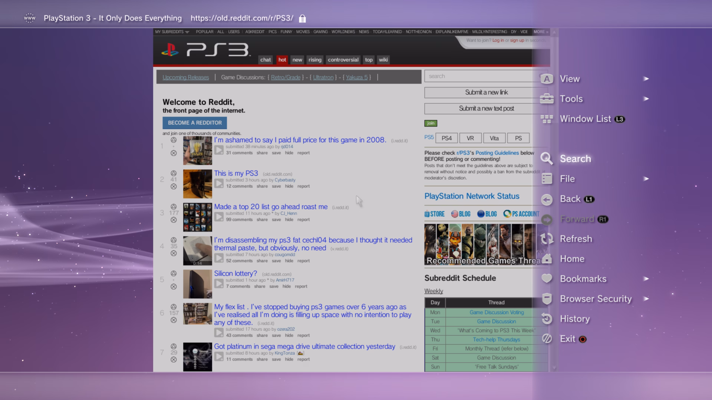
Task: Click the Refresh arrows icon
Action: tap(547, 239)
